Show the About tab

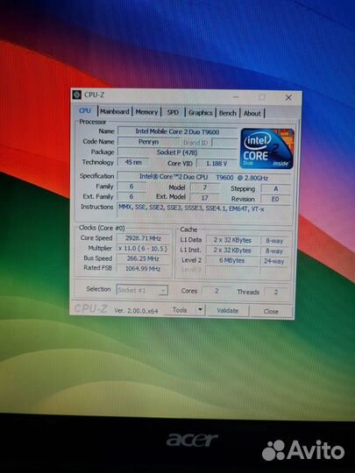click(252, 113)
